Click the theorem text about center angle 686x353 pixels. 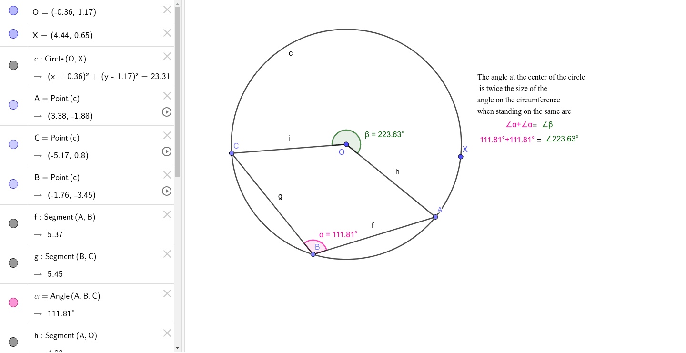point(531,94)
